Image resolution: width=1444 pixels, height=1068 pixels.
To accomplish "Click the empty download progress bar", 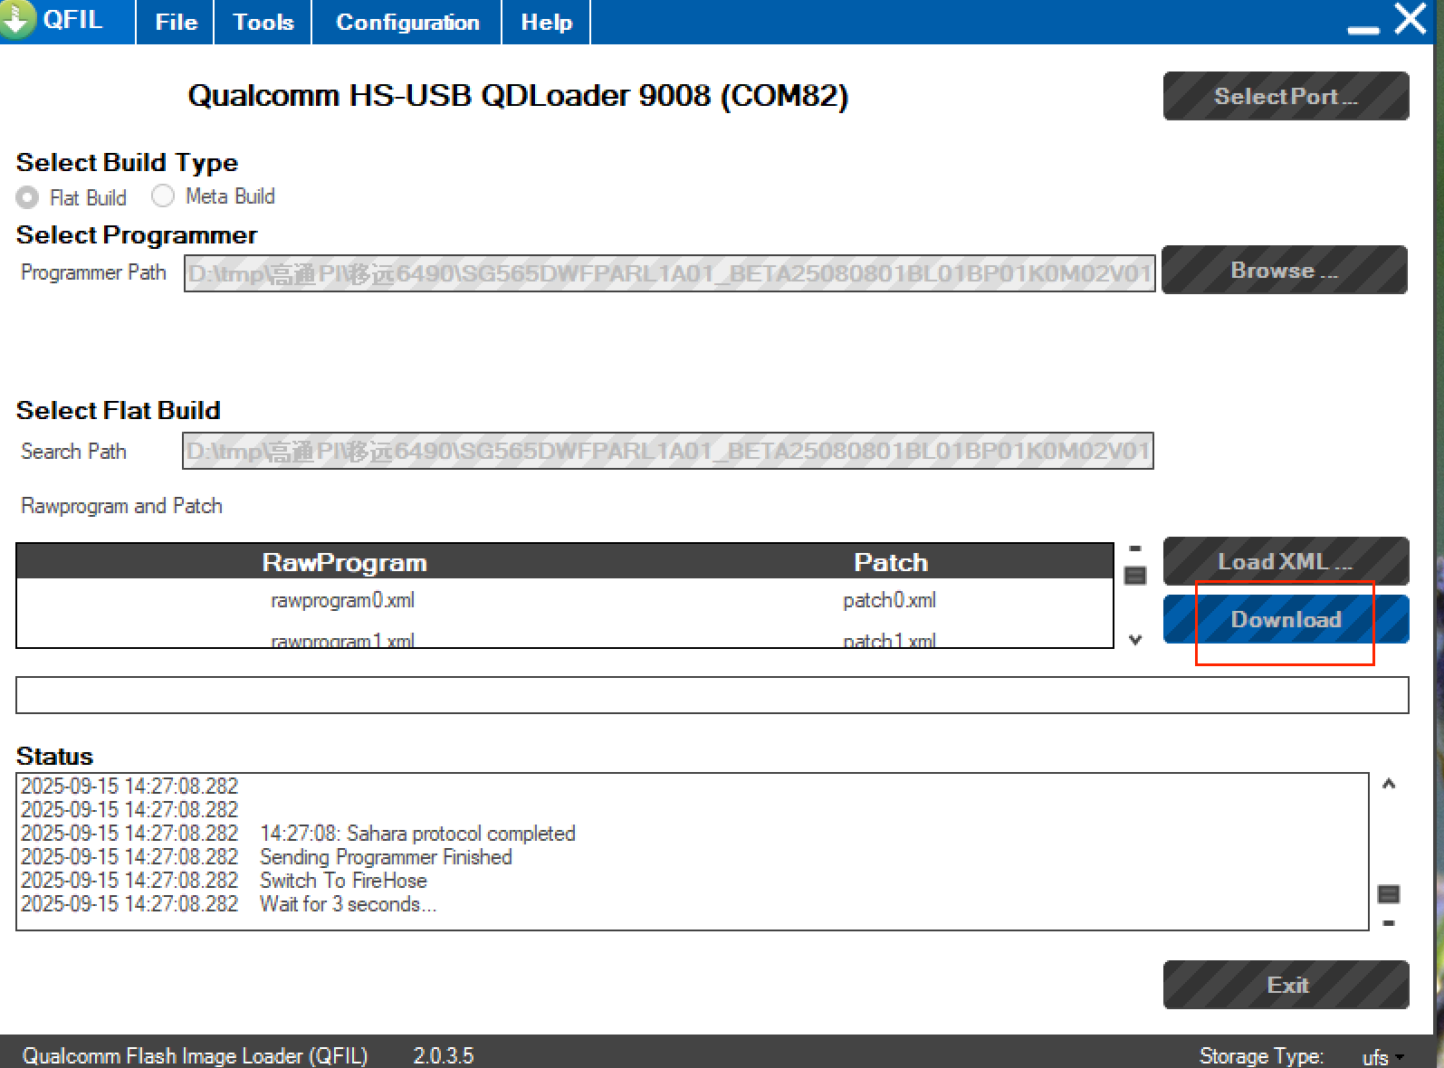I will [712, 695].
